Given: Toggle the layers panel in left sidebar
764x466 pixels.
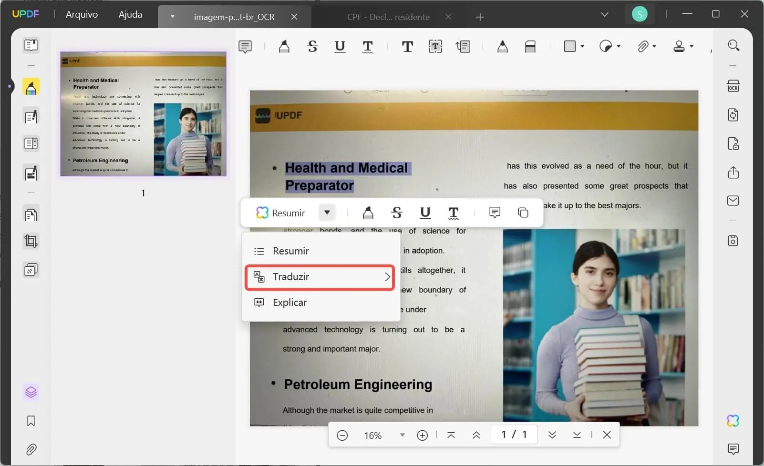Looking at the screenshot, I should click(x=31, y=392).
